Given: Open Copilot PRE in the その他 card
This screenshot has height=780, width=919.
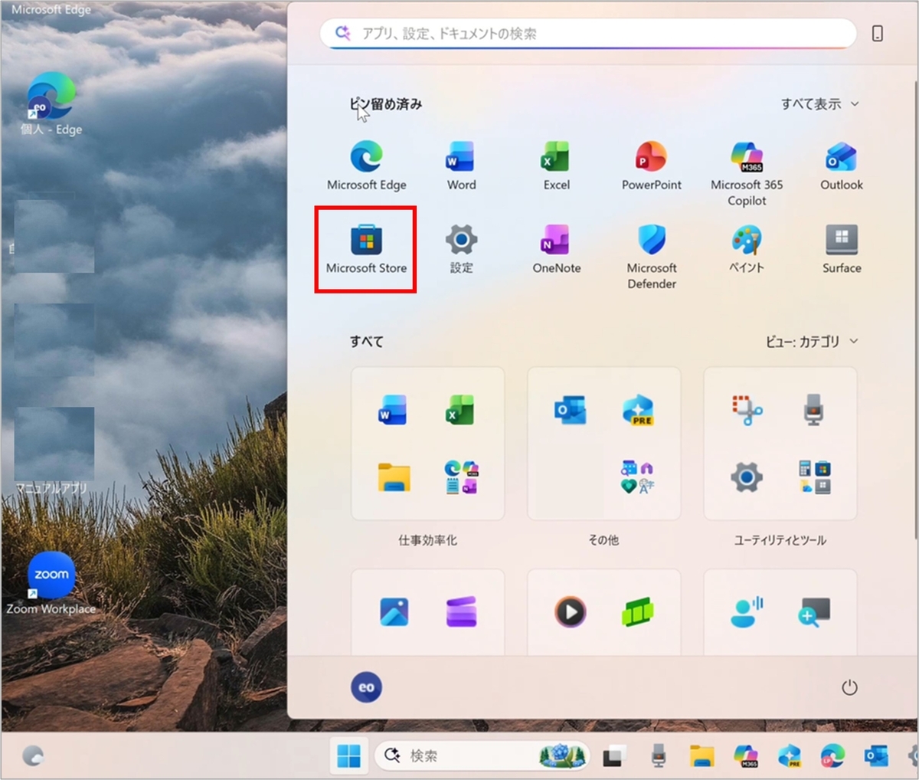Looking at the screenshot, I should (638, 410).
